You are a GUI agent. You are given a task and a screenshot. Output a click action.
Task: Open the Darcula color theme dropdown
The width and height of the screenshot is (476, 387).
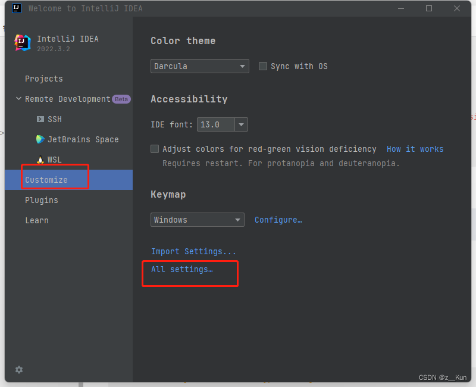[x=199, y=66]
